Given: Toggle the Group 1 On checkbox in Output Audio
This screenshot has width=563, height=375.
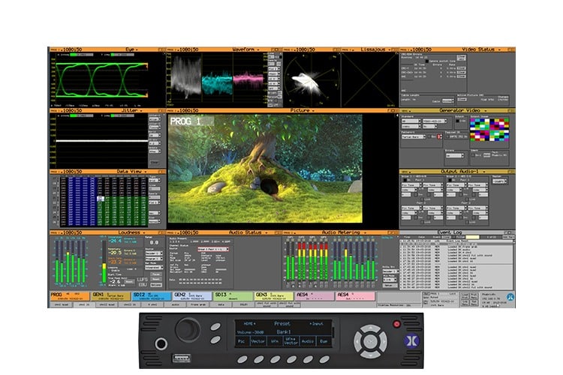Looking at the screenshot, I should [x=404, y=180].
